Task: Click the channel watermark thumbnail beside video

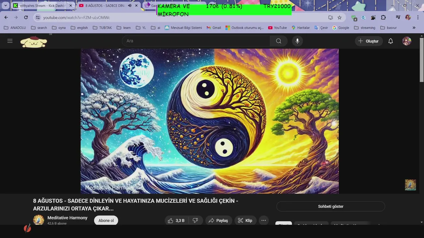Action: point(410,185)
